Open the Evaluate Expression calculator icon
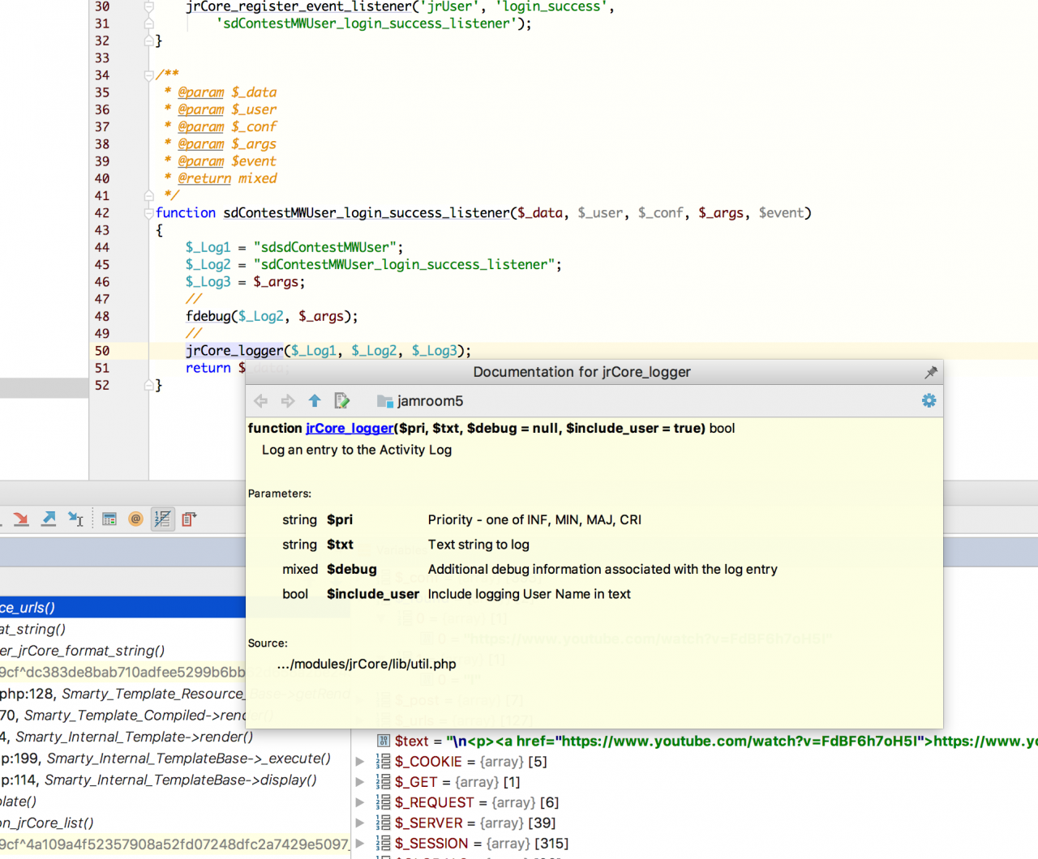 (109, 519)
